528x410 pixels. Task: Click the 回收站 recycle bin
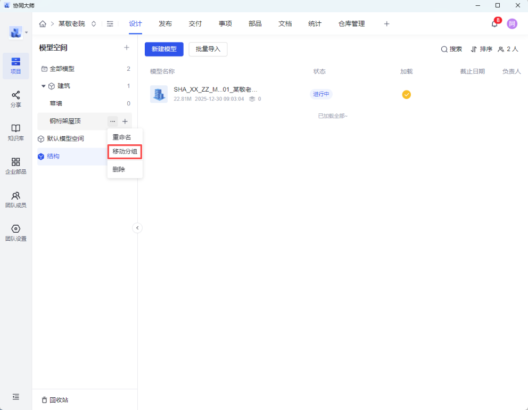pyautogui.click(x=55, y=400)
